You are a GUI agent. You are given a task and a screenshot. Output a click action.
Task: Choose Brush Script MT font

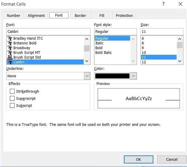(27, 53)
